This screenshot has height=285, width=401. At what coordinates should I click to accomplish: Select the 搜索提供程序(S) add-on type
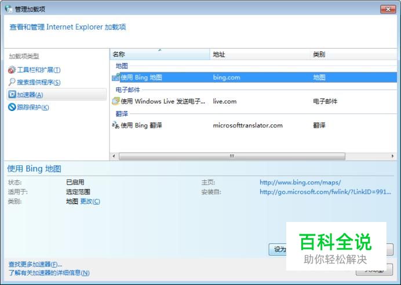coord(39,82)
